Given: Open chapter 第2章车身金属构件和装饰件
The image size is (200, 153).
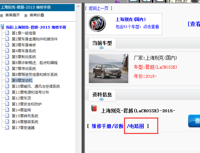Looking at the screenshot, I should [35, 39].
